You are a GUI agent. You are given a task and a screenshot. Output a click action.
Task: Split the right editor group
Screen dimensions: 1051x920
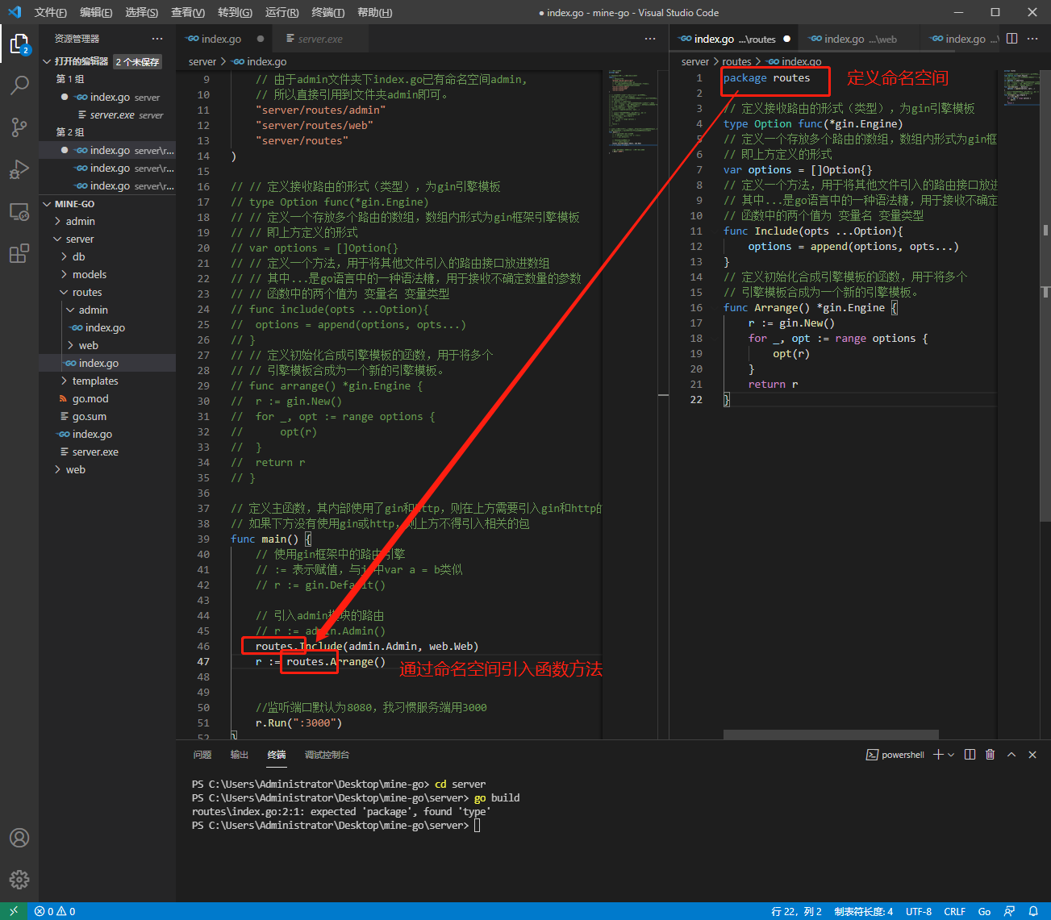click(x=1012, y=39)
